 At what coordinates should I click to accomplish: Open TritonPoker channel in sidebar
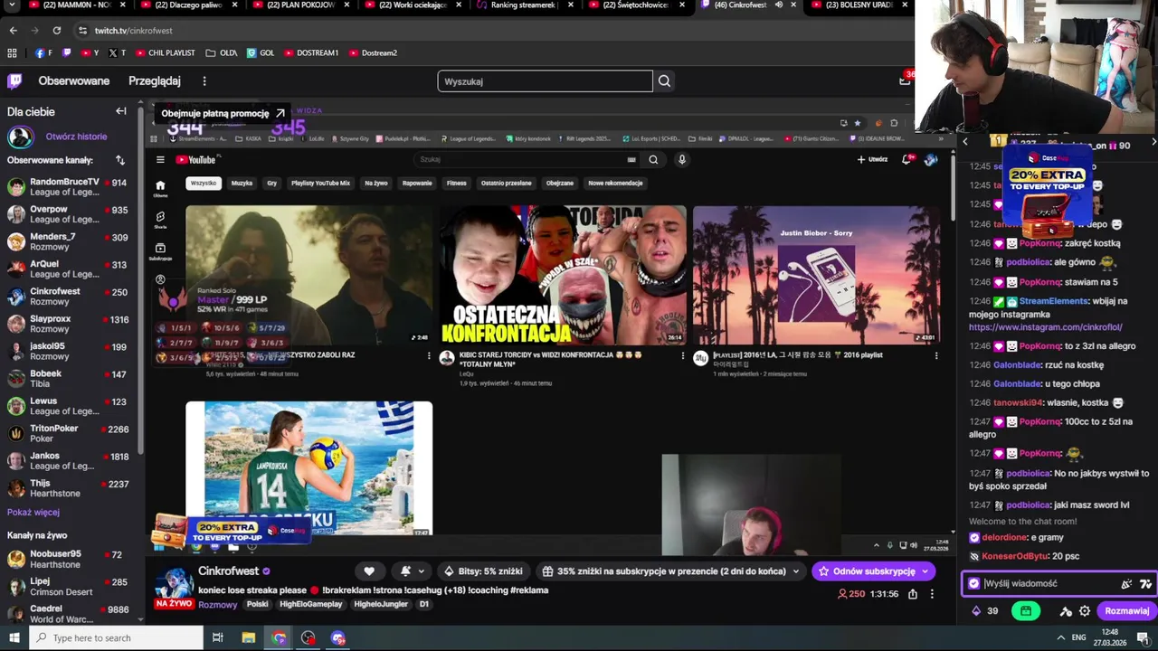click(68, 433)
